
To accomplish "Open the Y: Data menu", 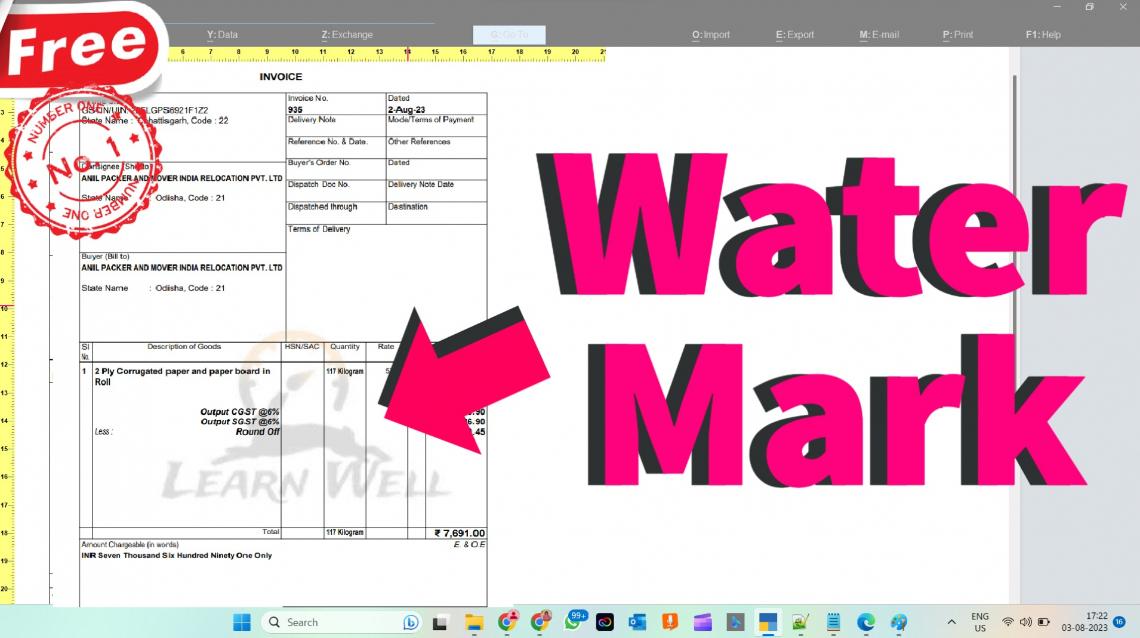I will click(x=222, y=35).
